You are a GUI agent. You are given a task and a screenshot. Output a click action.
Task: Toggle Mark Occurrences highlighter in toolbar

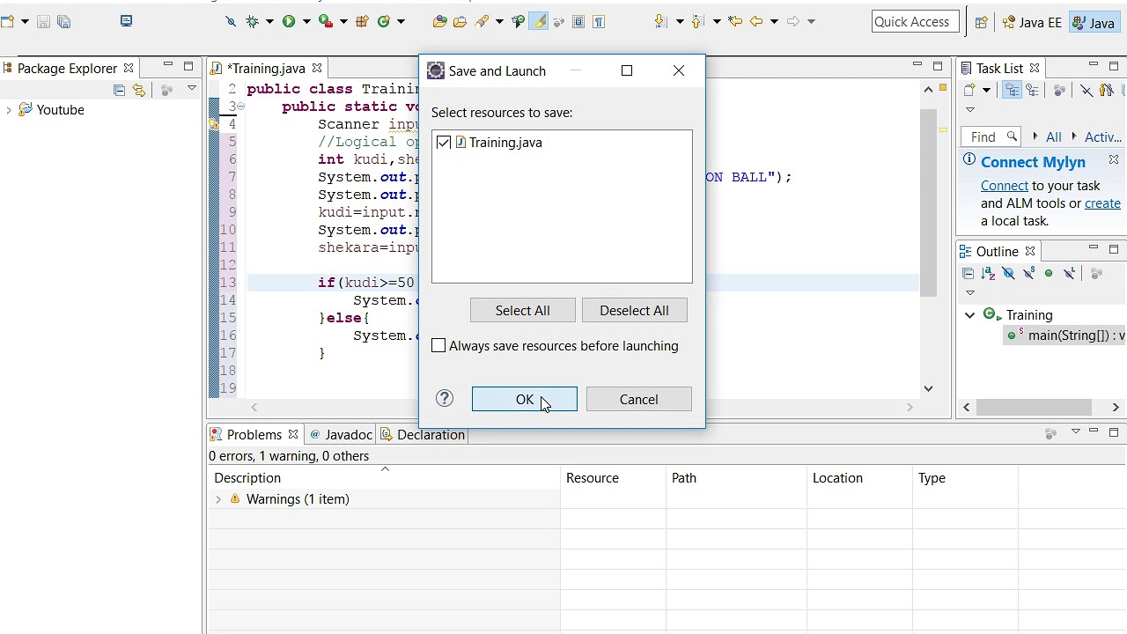(x=540, y=21)
